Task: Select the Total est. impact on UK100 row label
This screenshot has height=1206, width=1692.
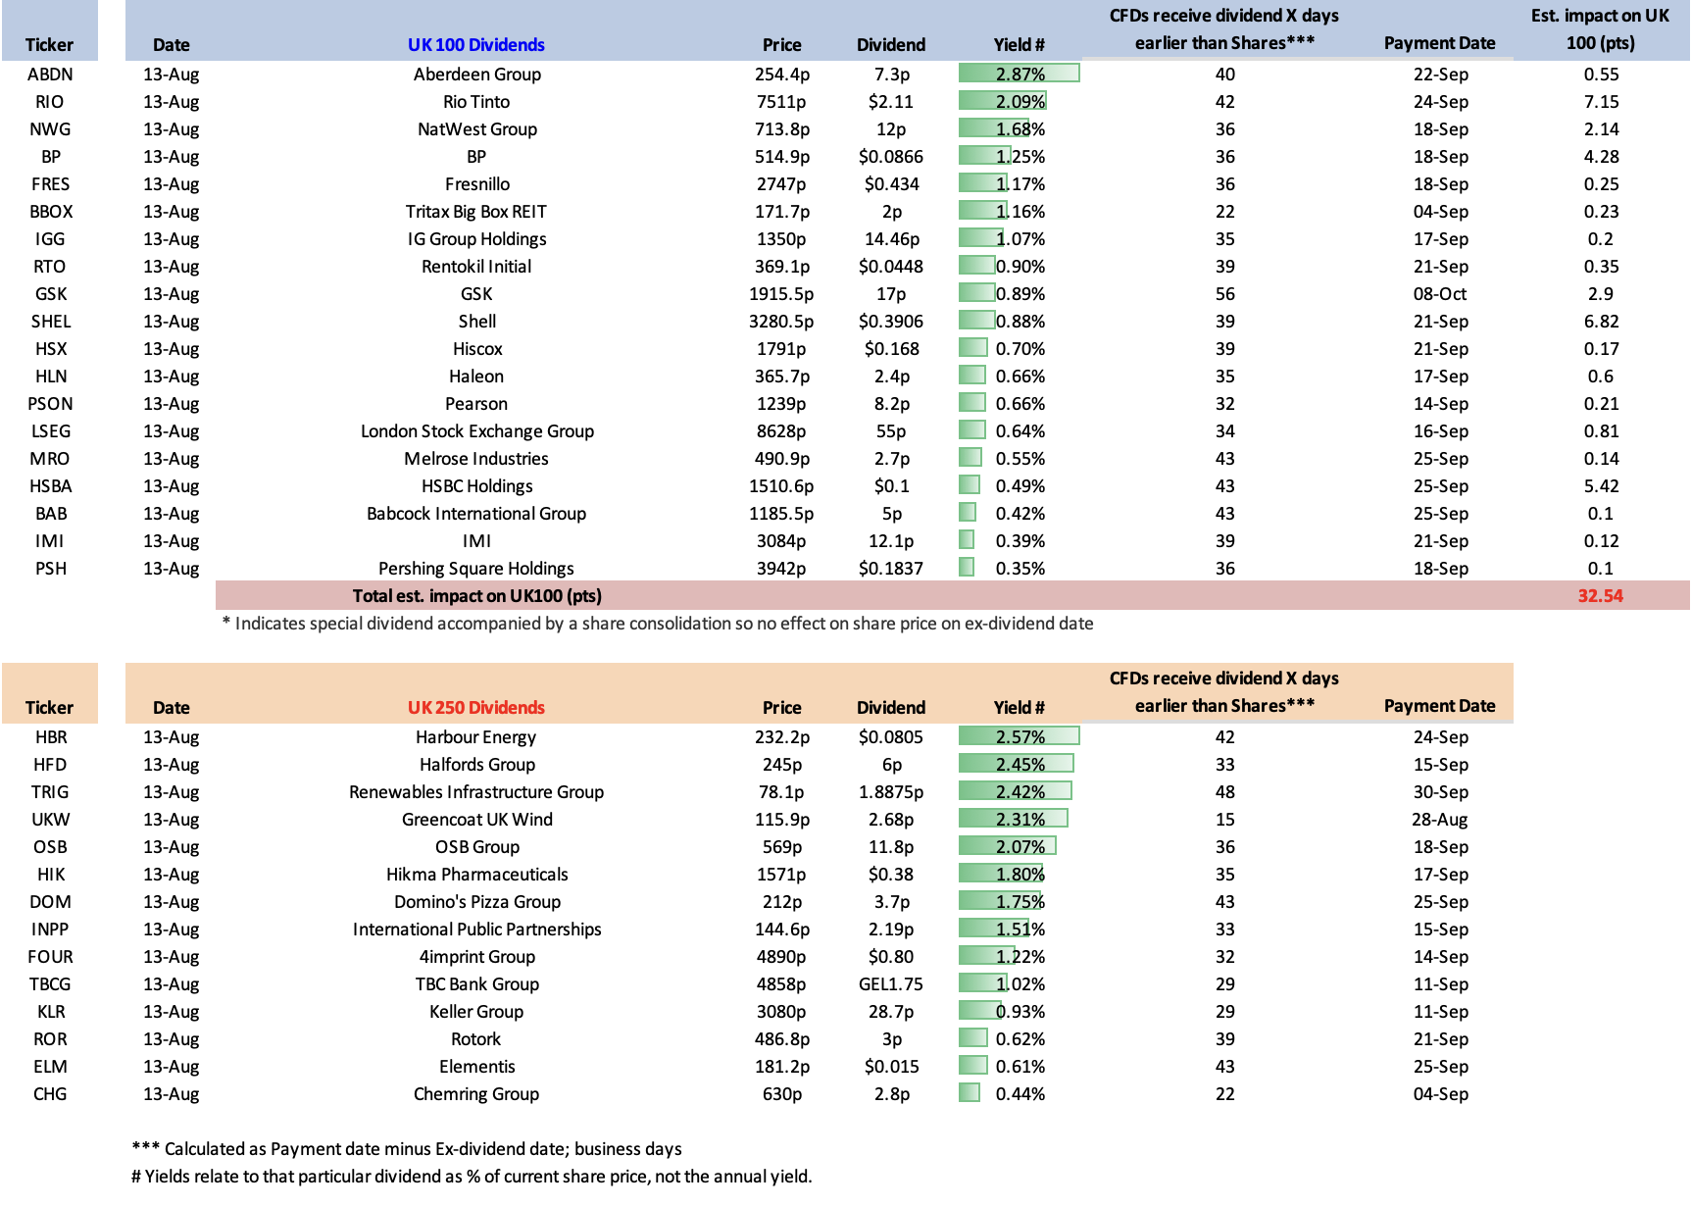Action: pyautogui.click(x=476, y=596)
